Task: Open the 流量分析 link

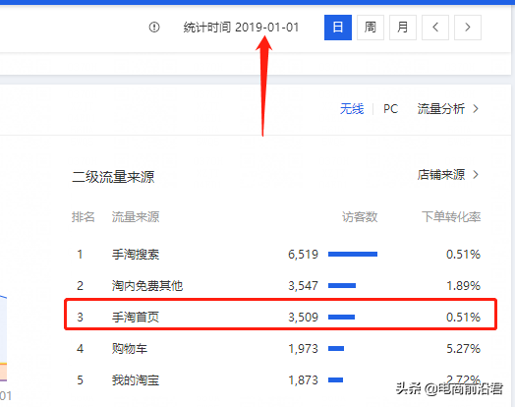Action: [x=440, y=109]
